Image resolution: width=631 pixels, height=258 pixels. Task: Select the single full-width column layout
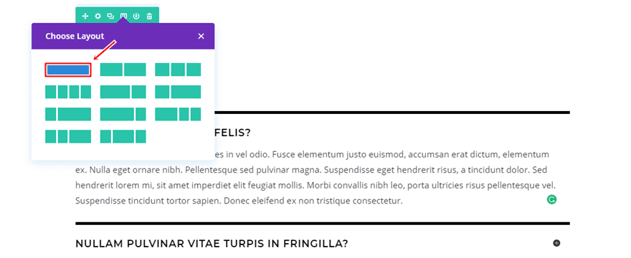tap(68, 70)
